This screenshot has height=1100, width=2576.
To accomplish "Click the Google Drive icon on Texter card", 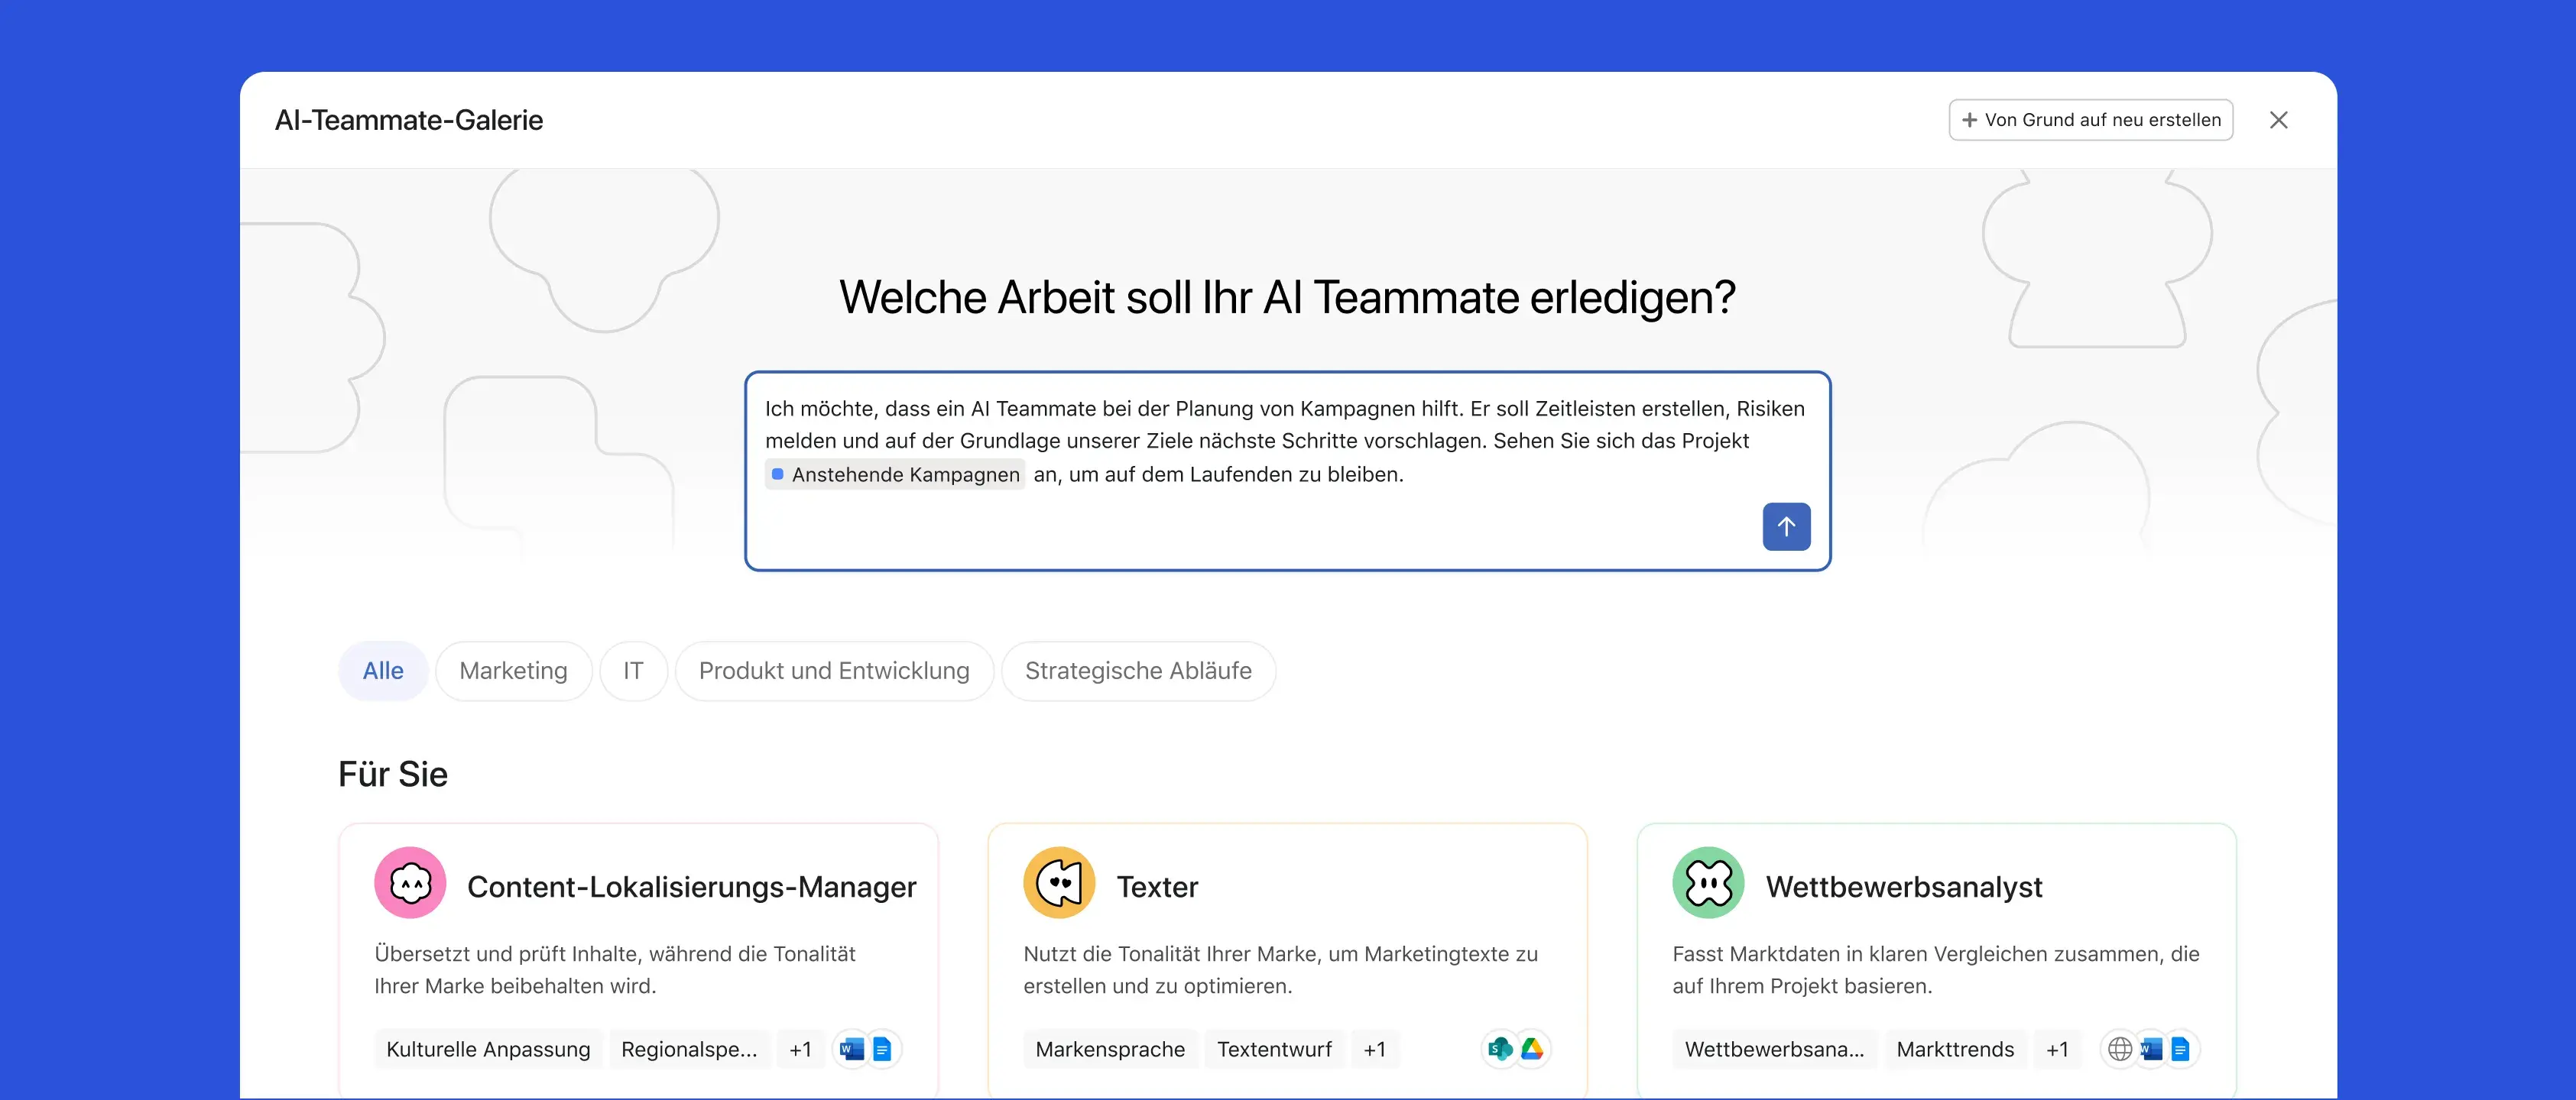I will (1532, 1049).
